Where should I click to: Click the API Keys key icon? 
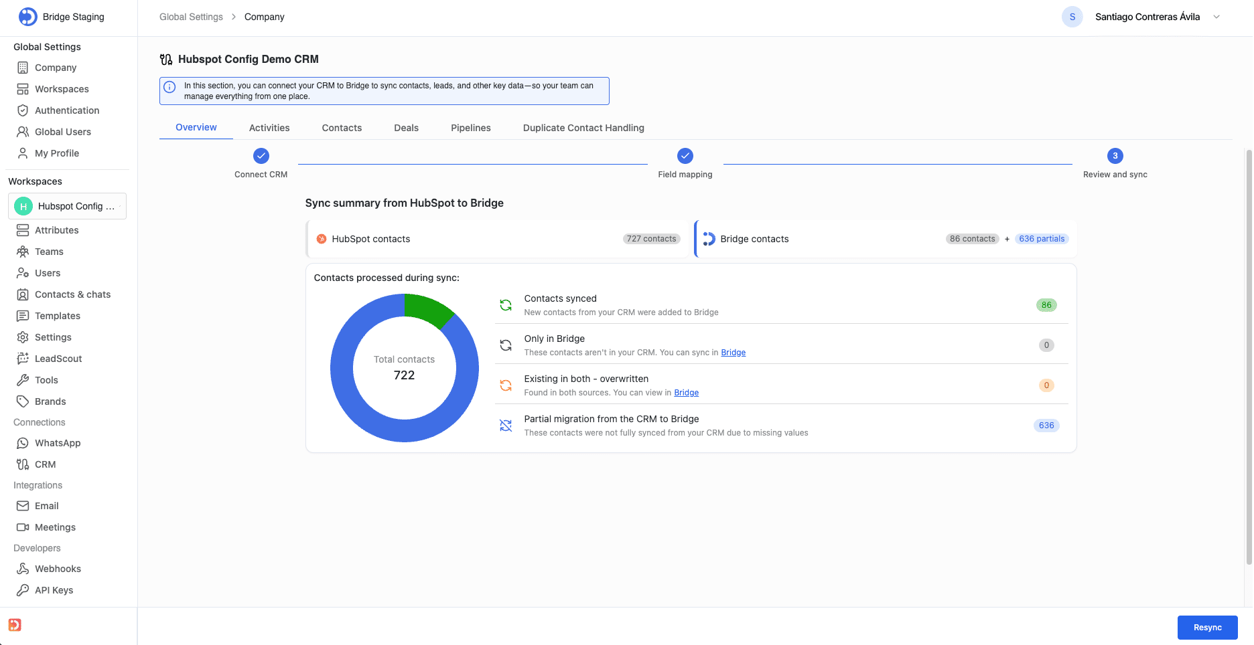tap(23, 590)
